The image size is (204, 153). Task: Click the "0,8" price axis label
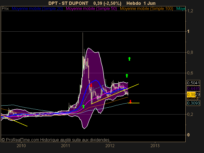tap(190, 53)
